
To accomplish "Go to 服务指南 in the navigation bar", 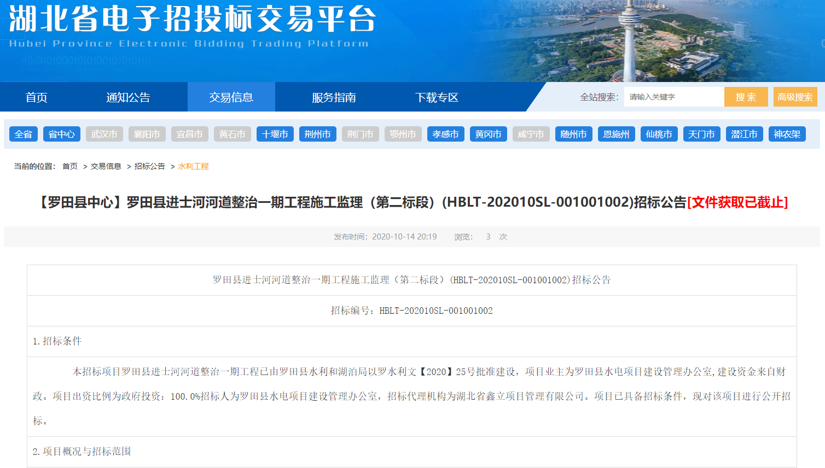I will click(334, 97).
